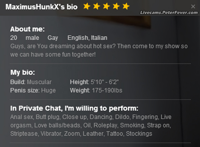Click the In Private Chat heading

pos(74,109)
